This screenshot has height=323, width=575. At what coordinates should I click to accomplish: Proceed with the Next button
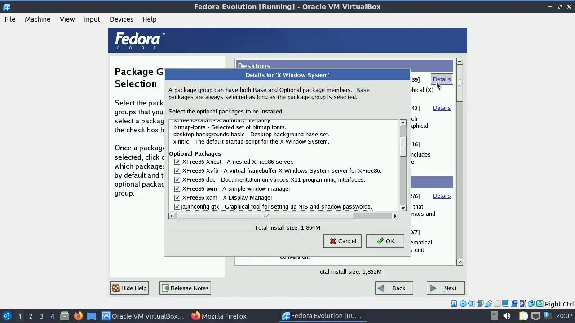446,288
